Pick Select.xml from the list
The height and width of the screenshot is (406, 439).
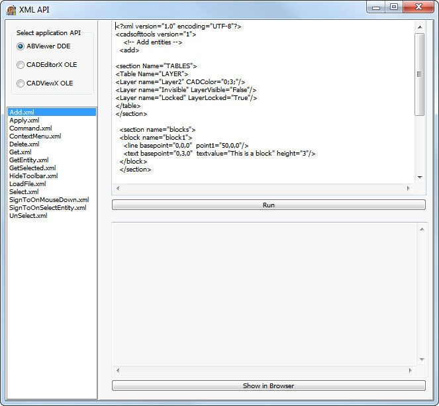(52, 192)
